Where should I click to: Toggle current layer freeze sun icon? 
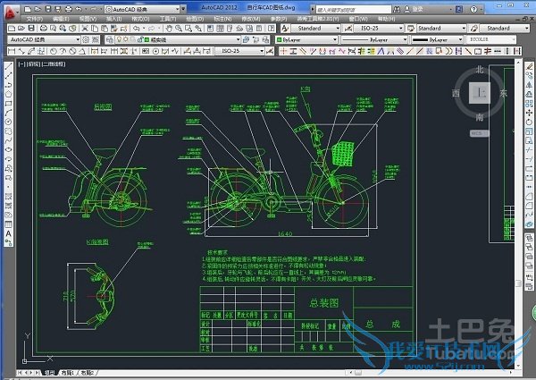point(125,39)
